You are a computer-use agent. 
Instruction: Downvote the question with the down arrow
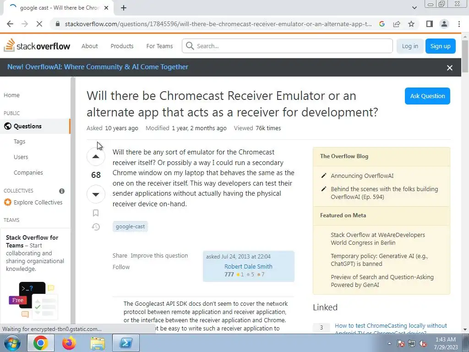click(x=96, y=194)
